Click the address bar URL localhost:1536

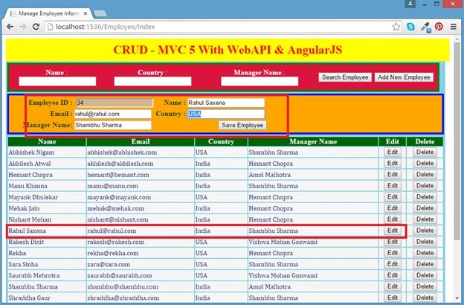[105, 27]
